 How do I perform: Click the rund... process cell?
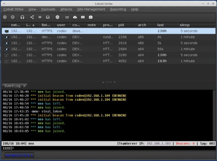click(108, 37)
